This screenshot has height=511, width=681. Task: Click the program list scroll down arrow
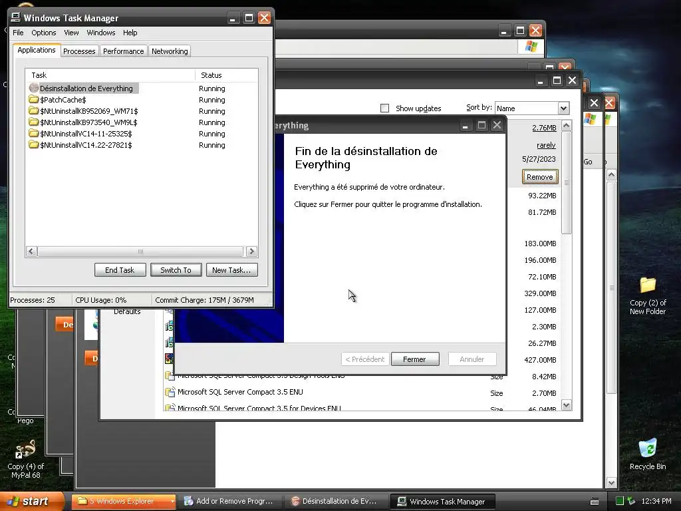pyautogui.click(x=567, y=405)
